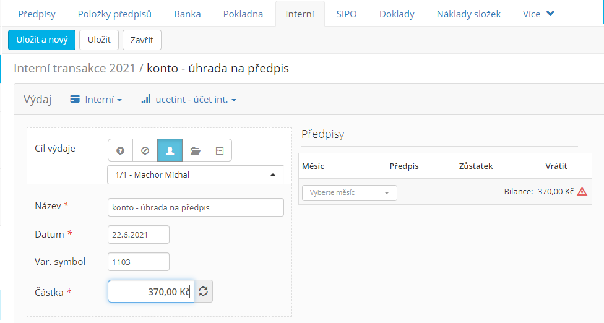Select the list document target icon
604x323 pixels.
pos(220,150)
